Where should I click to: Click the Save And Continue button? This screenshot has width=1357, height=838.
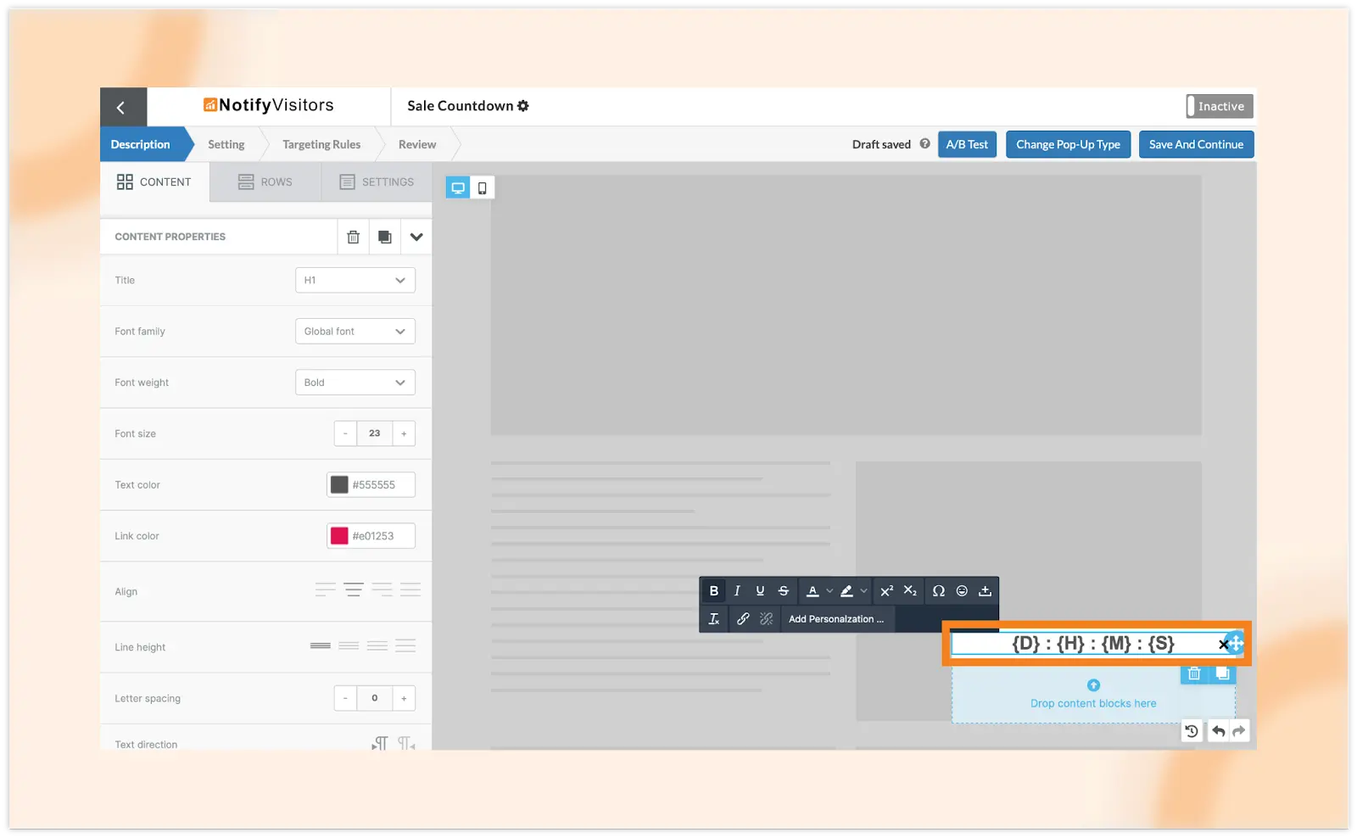(1196, 144)
